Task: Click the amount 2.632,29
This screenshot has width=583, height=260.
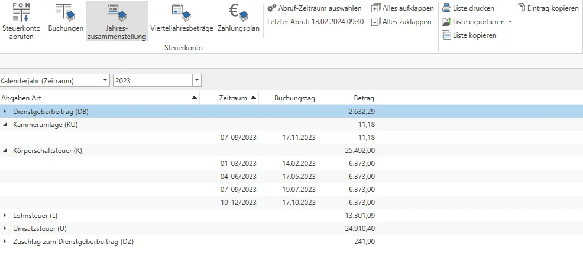Action: pyautogui.click(x=362, y=112)
